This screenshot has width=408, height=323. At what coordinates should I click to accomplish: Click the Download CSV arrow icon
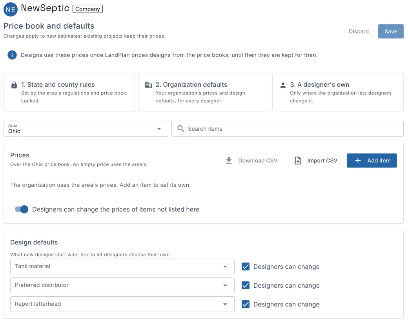tap(229, 161)
